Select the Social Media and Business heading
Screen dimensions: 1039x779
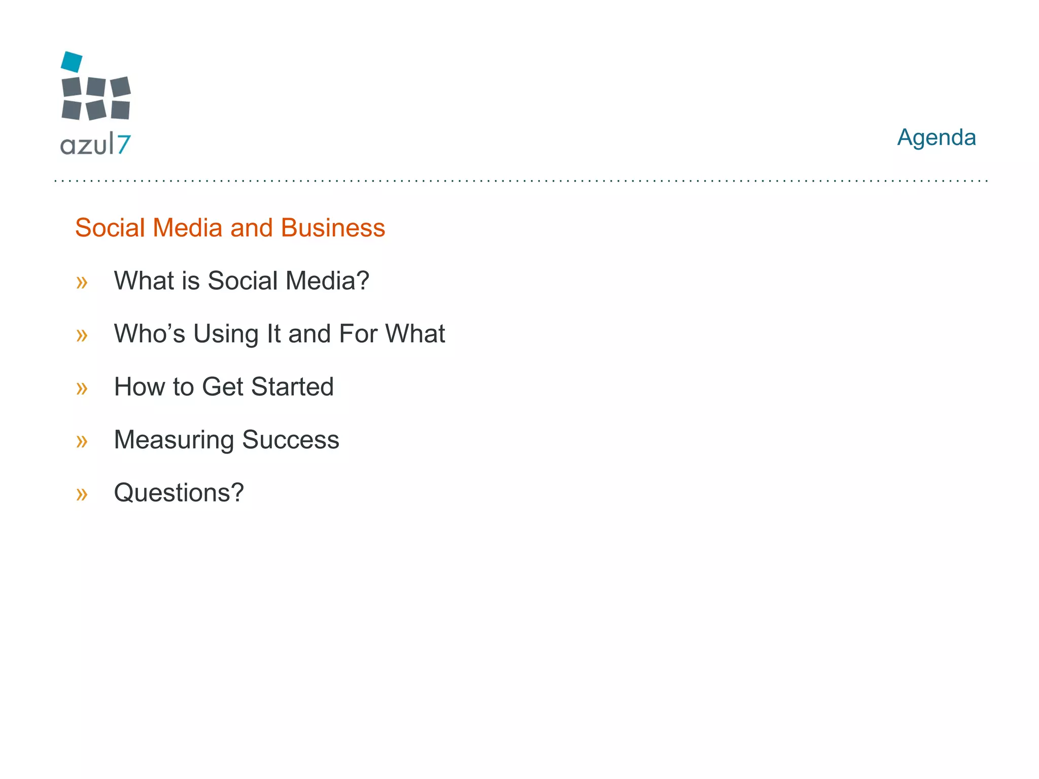tap(230, 228)
